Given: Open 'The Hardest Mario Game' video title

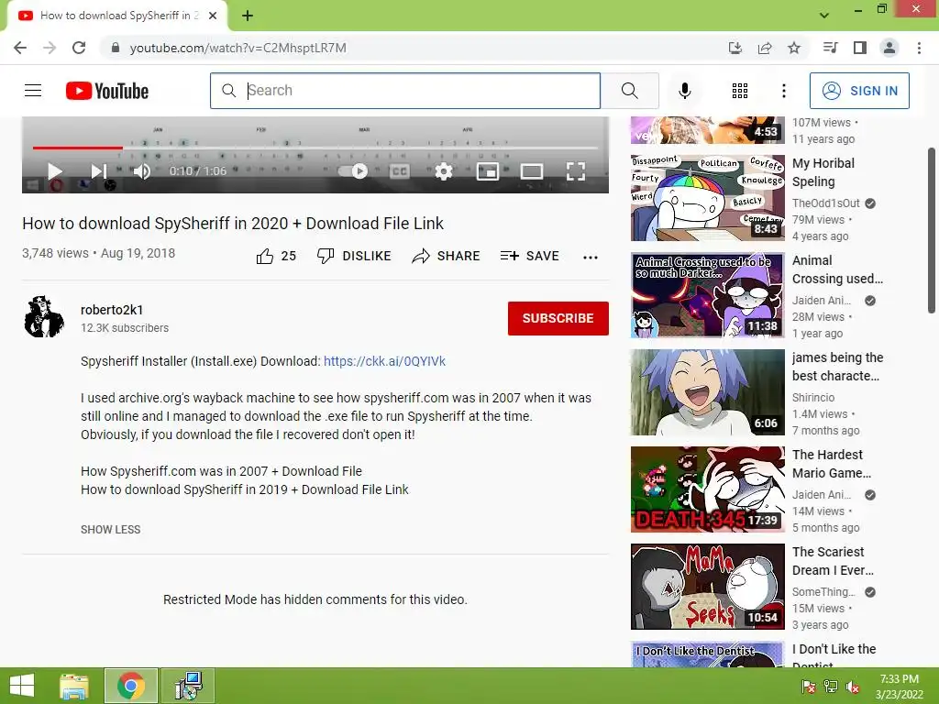Looking at the screenshot, I should point(831,464).
